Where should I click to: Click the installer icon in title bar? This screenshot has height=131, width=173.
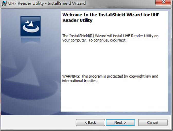point(4,4)
